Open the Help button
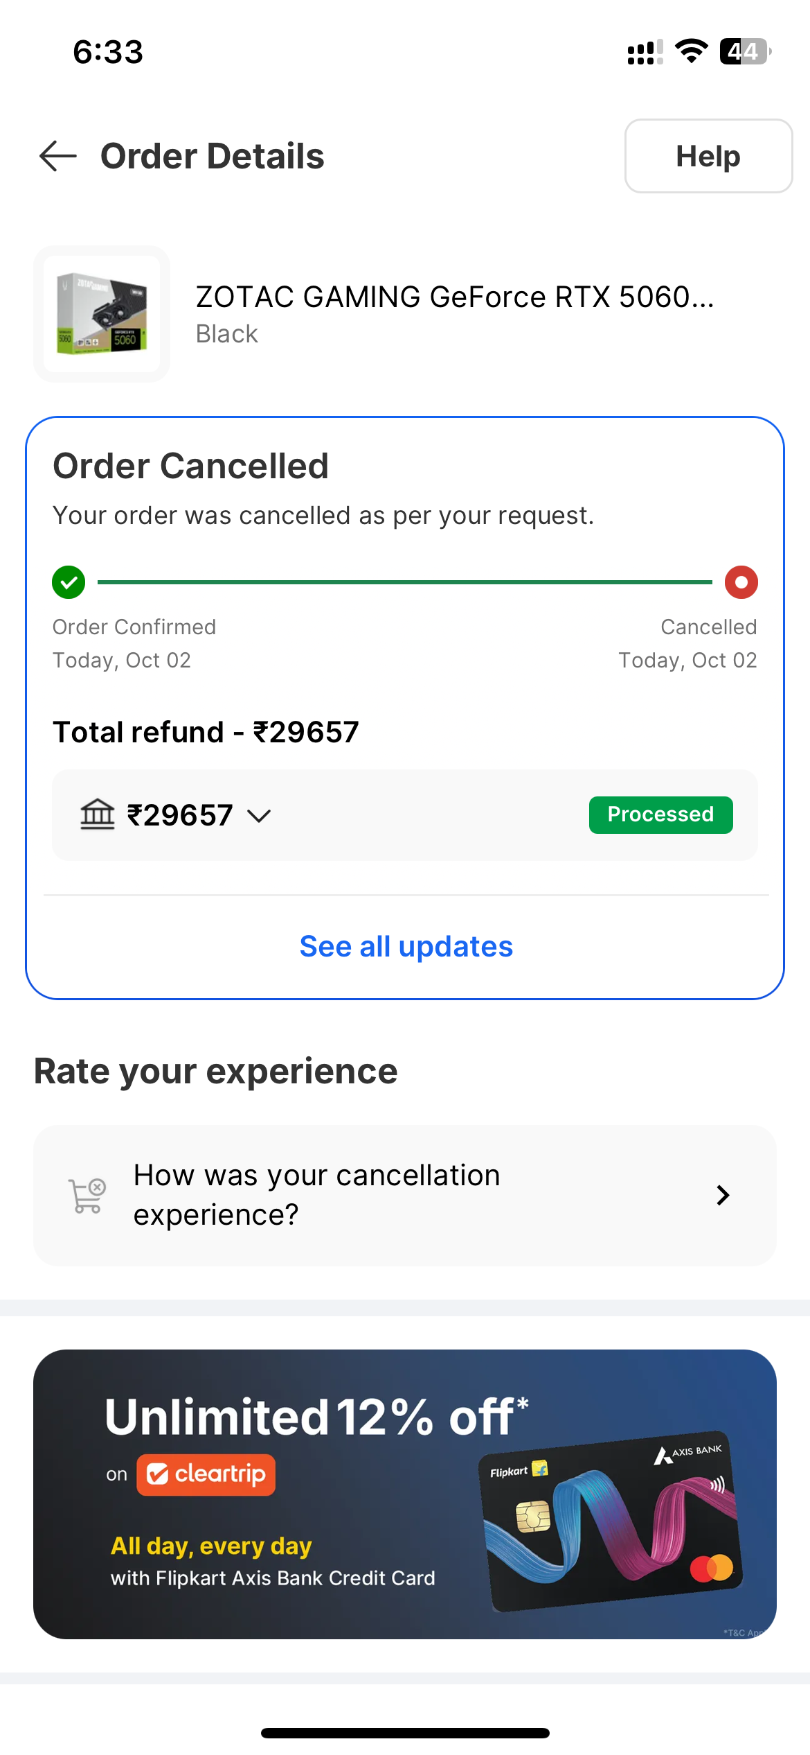 tap(708, 156)
